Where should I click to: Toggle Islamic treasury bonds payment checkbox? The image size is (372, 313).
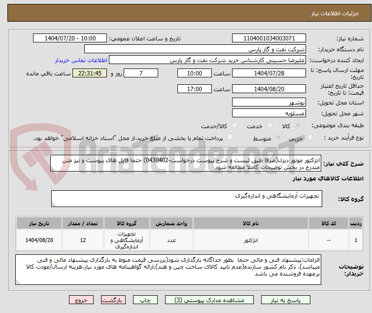tap(230, 137)
